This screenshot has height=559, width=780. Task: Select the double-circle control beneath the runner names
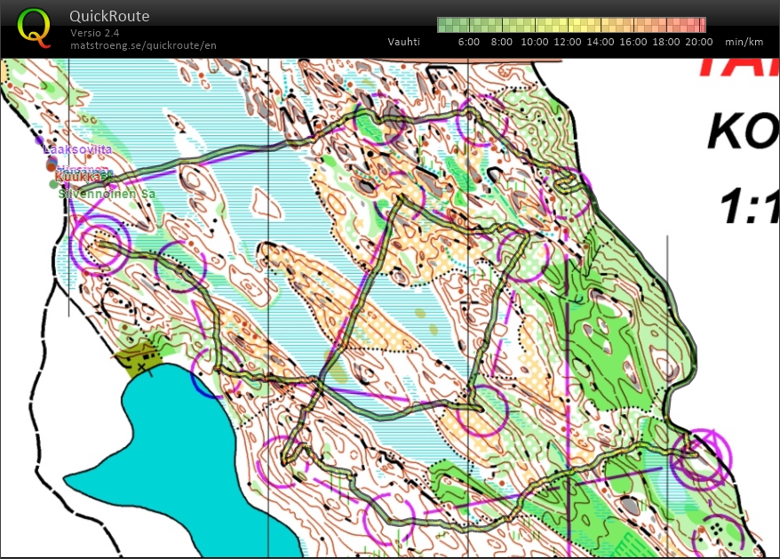click(99, 241)
